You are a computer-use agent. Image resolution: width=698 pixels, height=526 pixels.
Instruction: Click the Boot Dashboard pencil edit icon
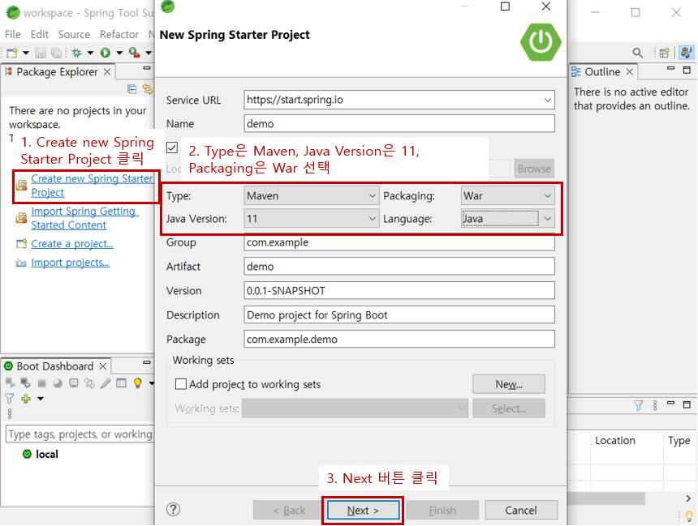pyautogui.click(x=106, y=383)
